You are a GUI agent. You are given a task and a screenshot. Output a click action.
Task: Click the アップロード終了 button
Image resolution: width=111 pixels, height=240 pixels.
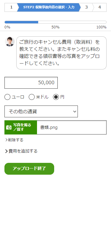(x=29, y=169)
